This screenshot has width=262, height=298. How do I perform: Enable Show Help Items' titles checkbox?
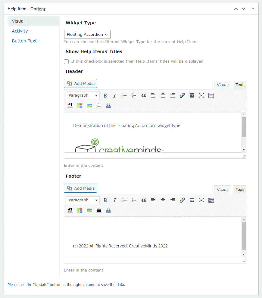(66, 61)
